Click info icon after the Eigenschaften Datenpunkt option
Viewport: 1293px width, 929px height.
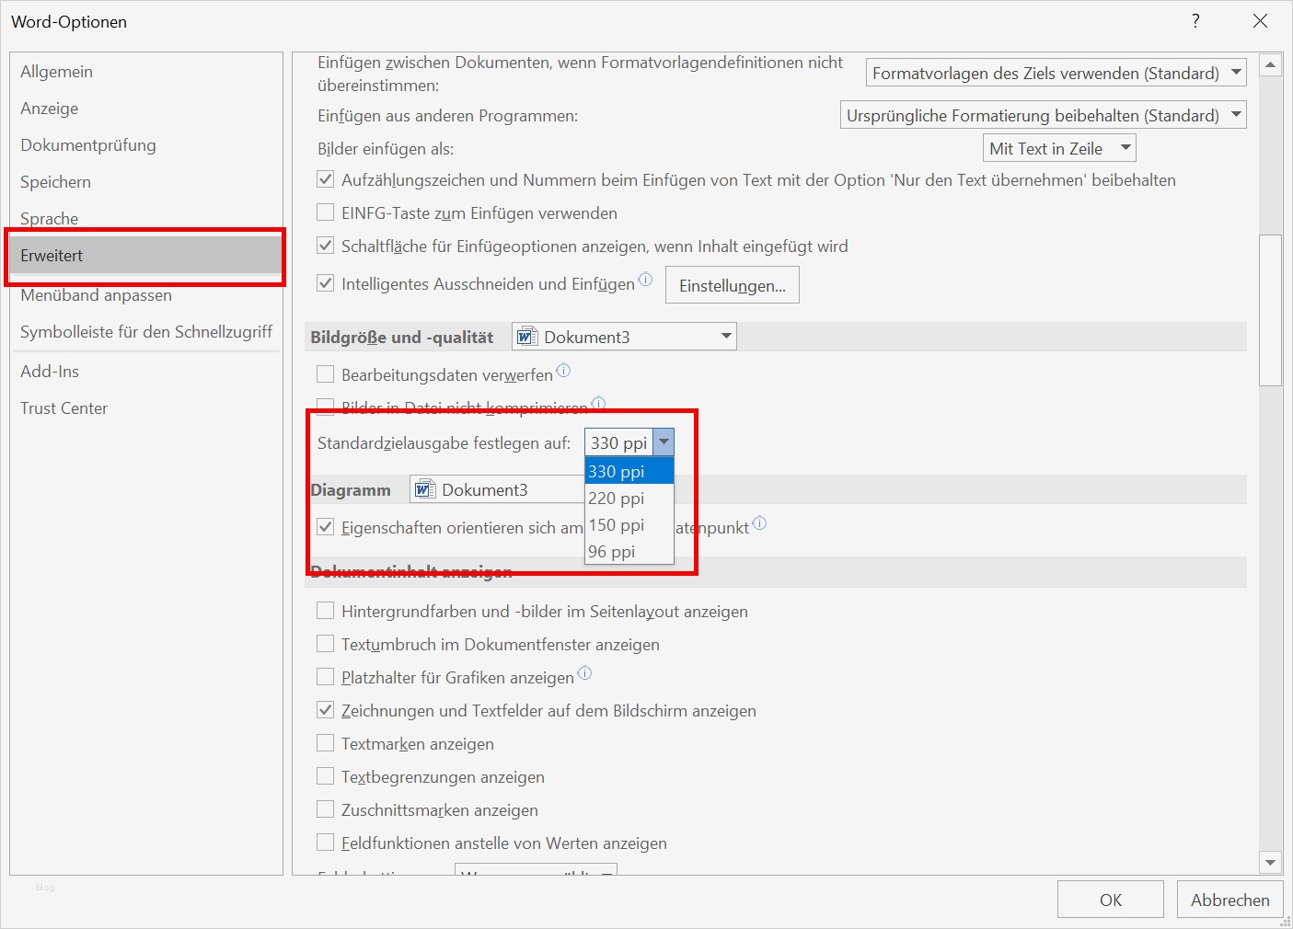759,522
